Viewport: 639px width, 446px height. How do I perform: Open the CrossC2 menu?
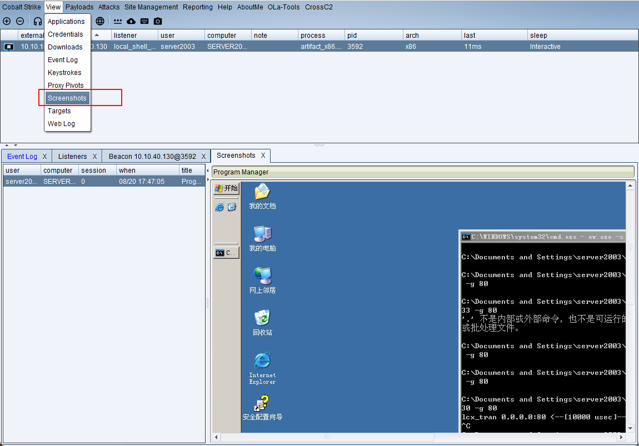319,7
